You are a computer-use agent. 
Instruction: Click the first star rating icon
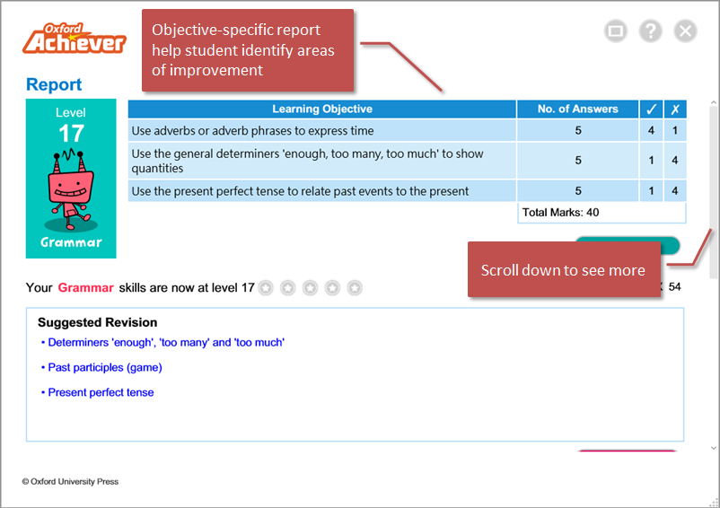click(x=266, y=288)
